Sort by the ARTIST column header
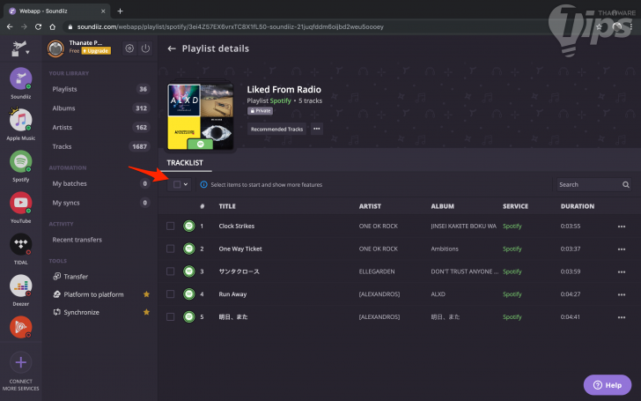The height and width of the screenshot is (401, 641). [370, 206]
